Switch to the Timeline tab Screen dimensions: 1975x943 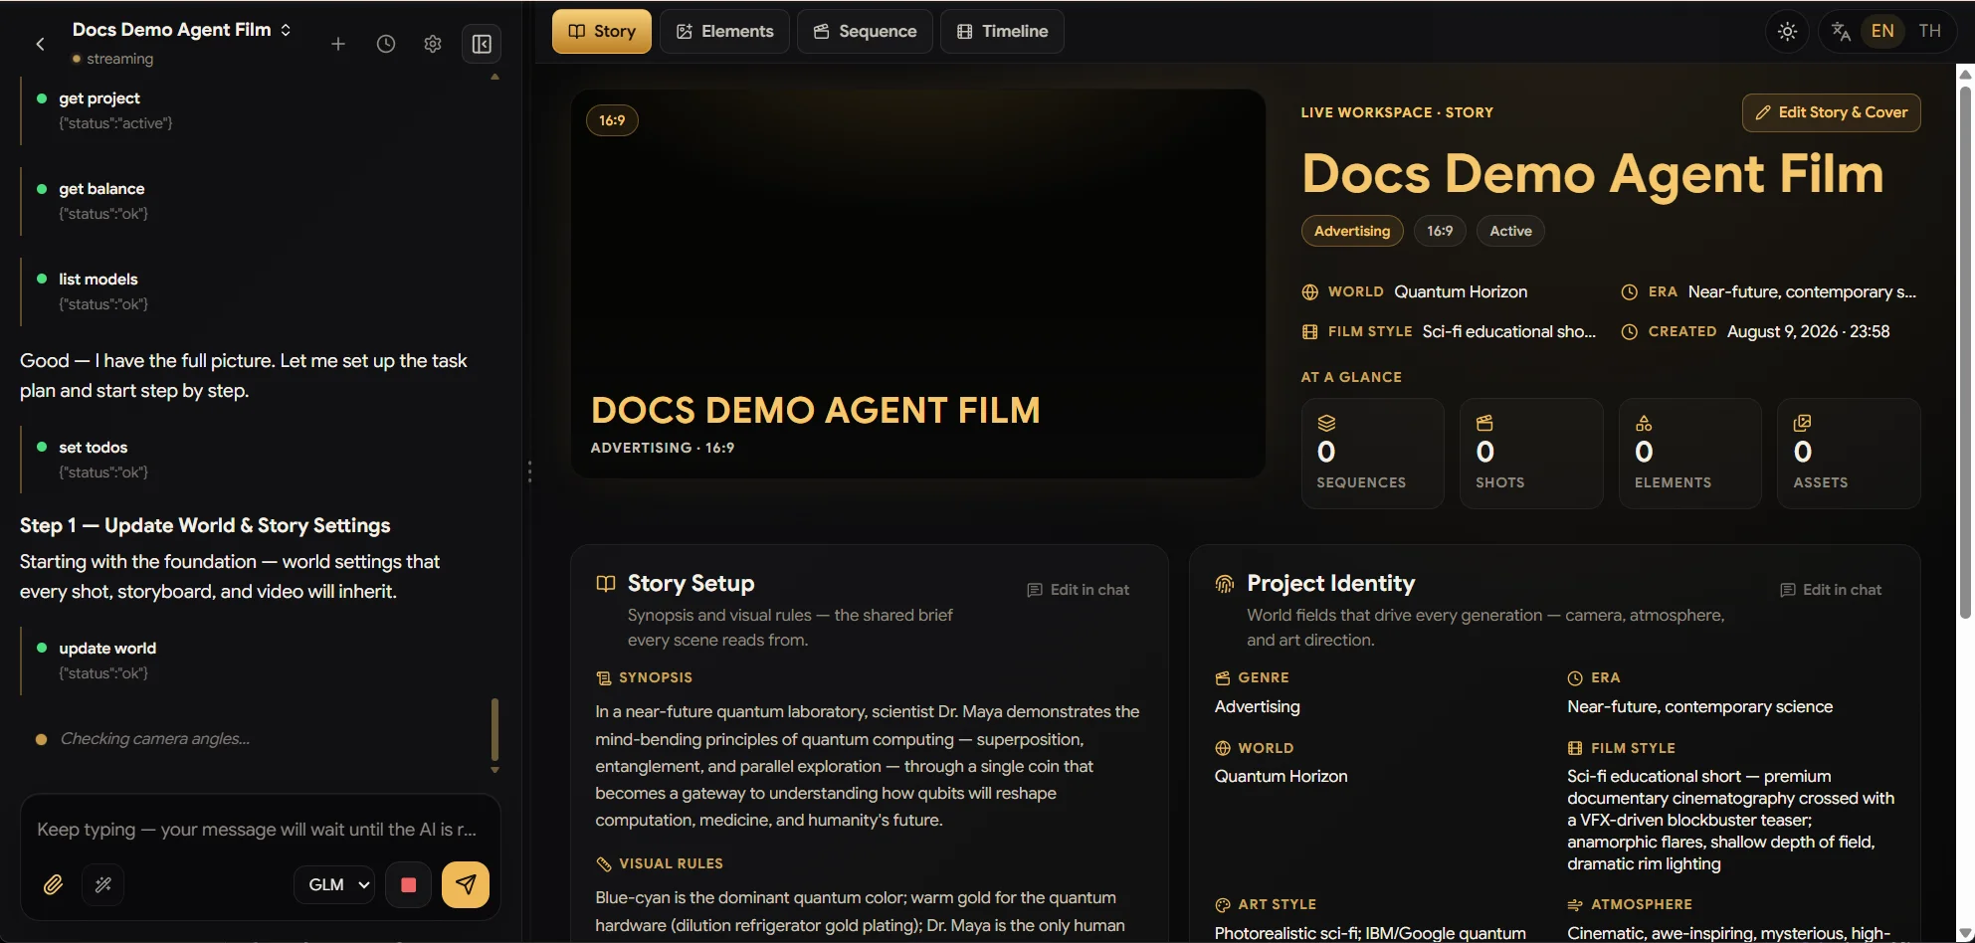pos(1002,31)
